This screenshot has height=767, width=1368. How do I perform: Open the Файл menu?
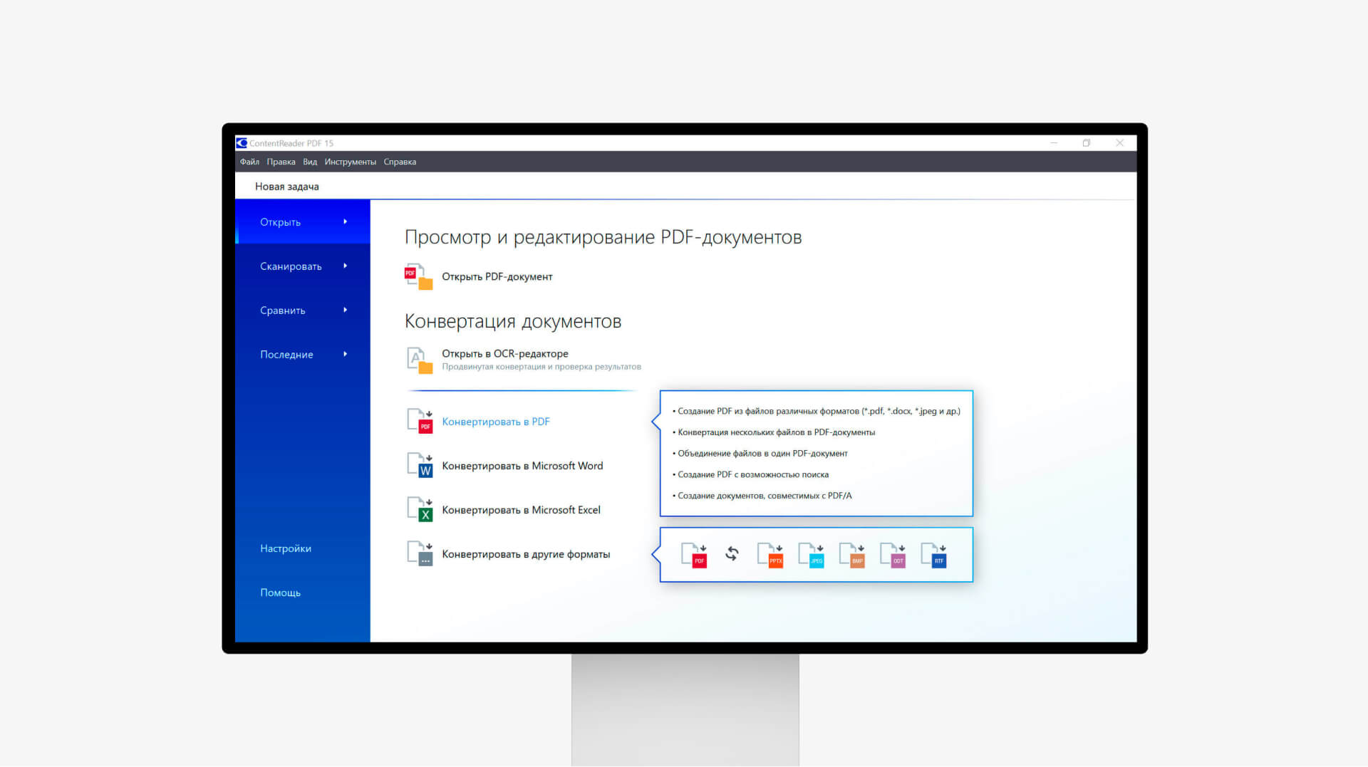point(249,162)
